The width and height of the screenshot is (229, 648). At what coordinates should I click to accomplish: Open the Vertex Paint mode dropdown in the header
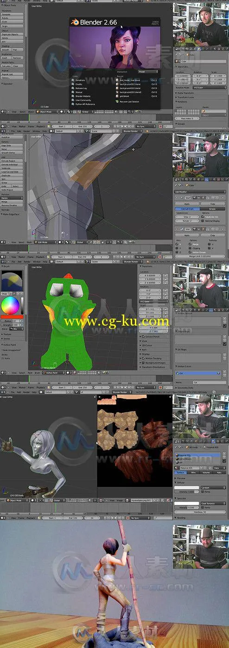tap(52, 373)
